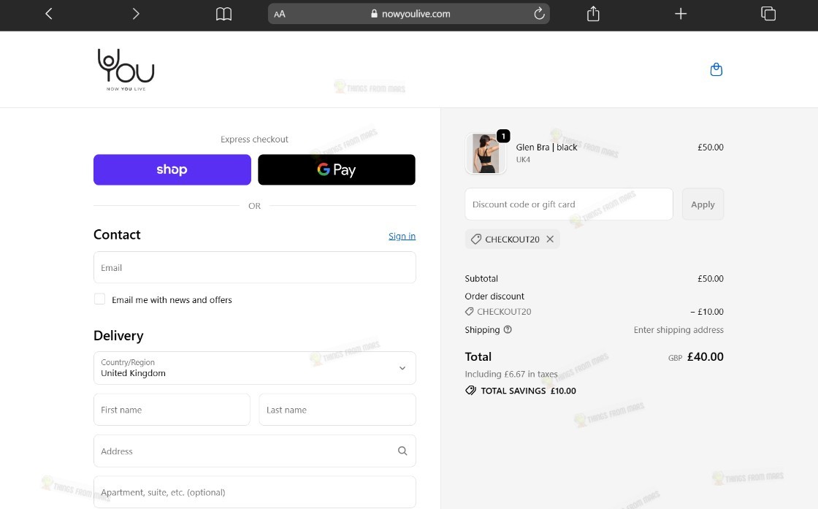Viewport: 818px width, 509px height.
Task: Remove the CHECKOUT20 code with the X
Action: coord(550,239)
